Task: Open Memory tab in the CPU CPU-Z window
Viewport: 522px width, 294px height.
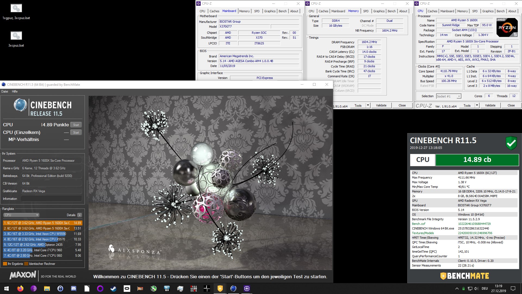Action: 462,11
